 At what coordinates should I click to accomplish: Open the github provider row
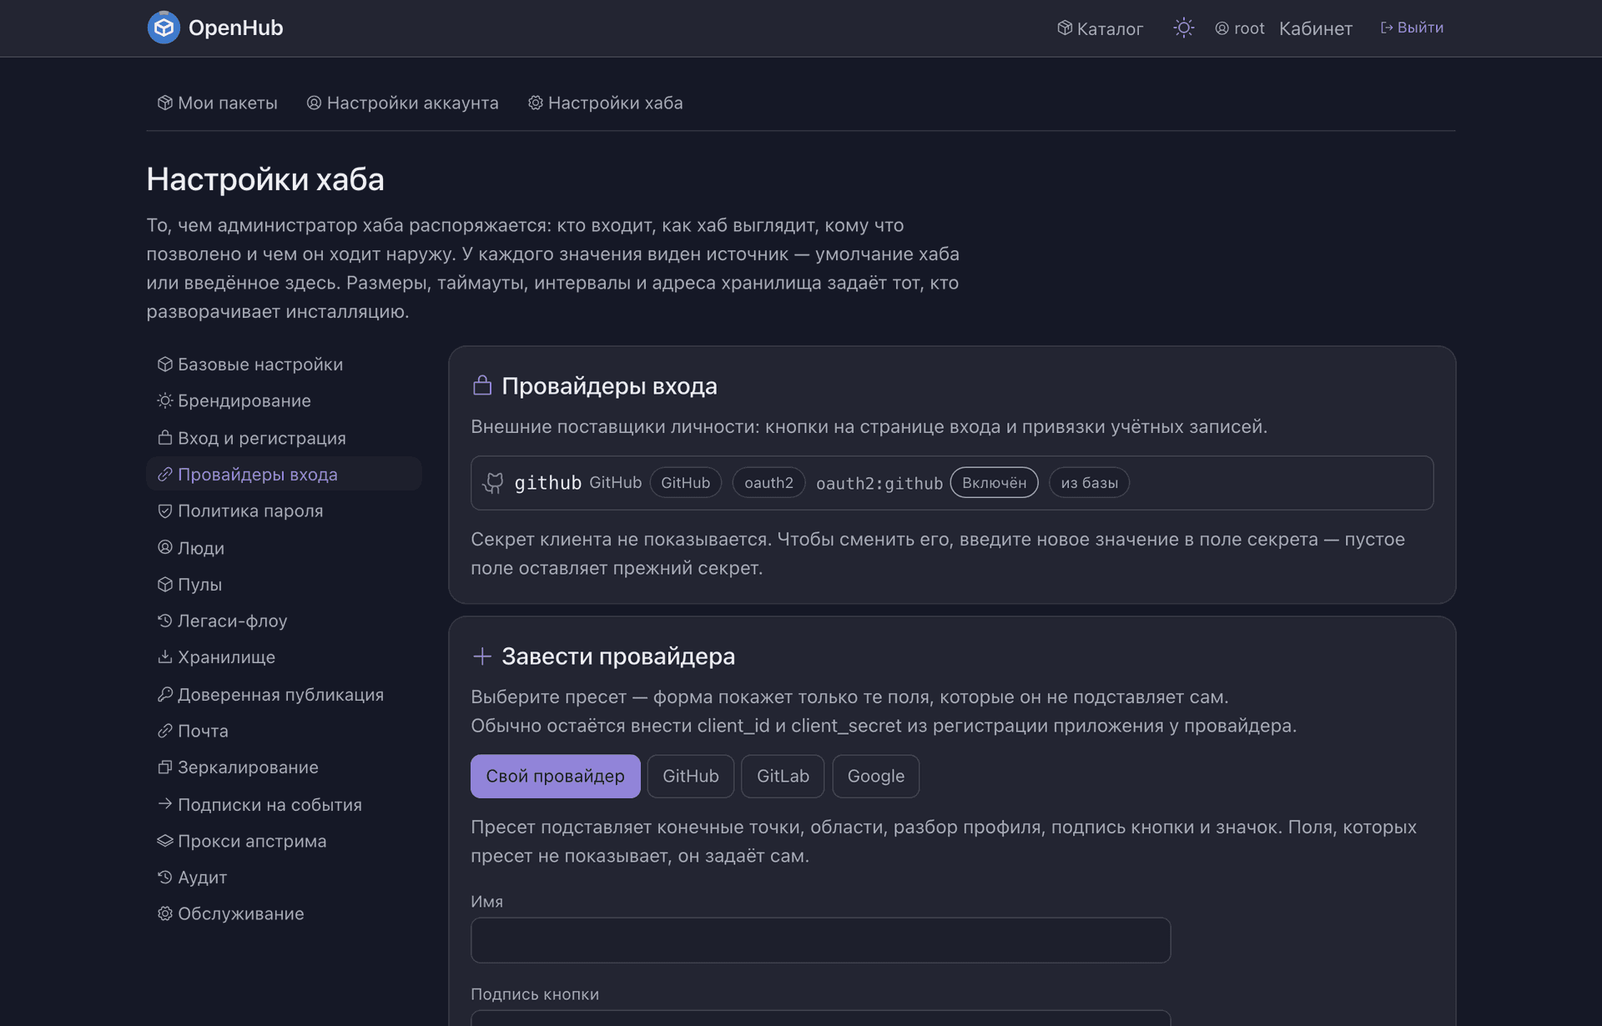click(952, 482)
